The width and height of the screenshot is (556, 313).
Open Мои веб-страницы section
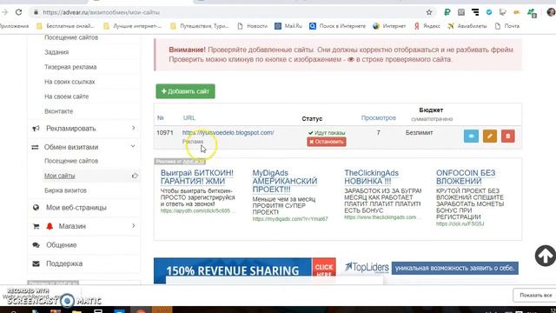(76, 208)
